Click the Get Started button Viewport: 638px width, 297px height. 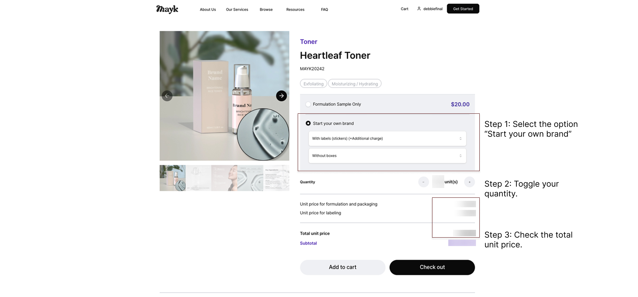point(463,9)
